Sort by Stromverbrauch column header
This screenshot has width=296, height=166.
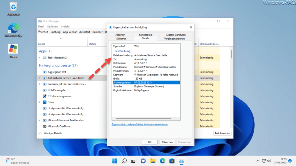[x=209, y=44]
